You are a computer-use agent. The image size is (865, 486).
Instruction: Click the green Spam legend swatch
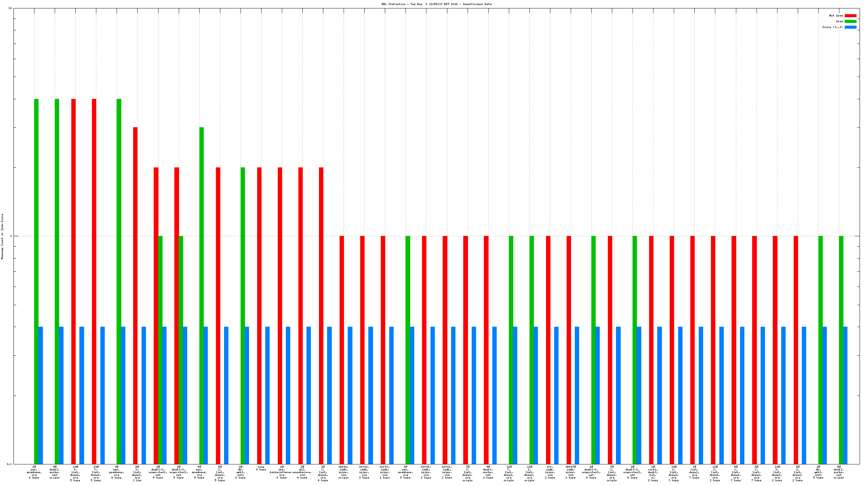click(850, 21)
